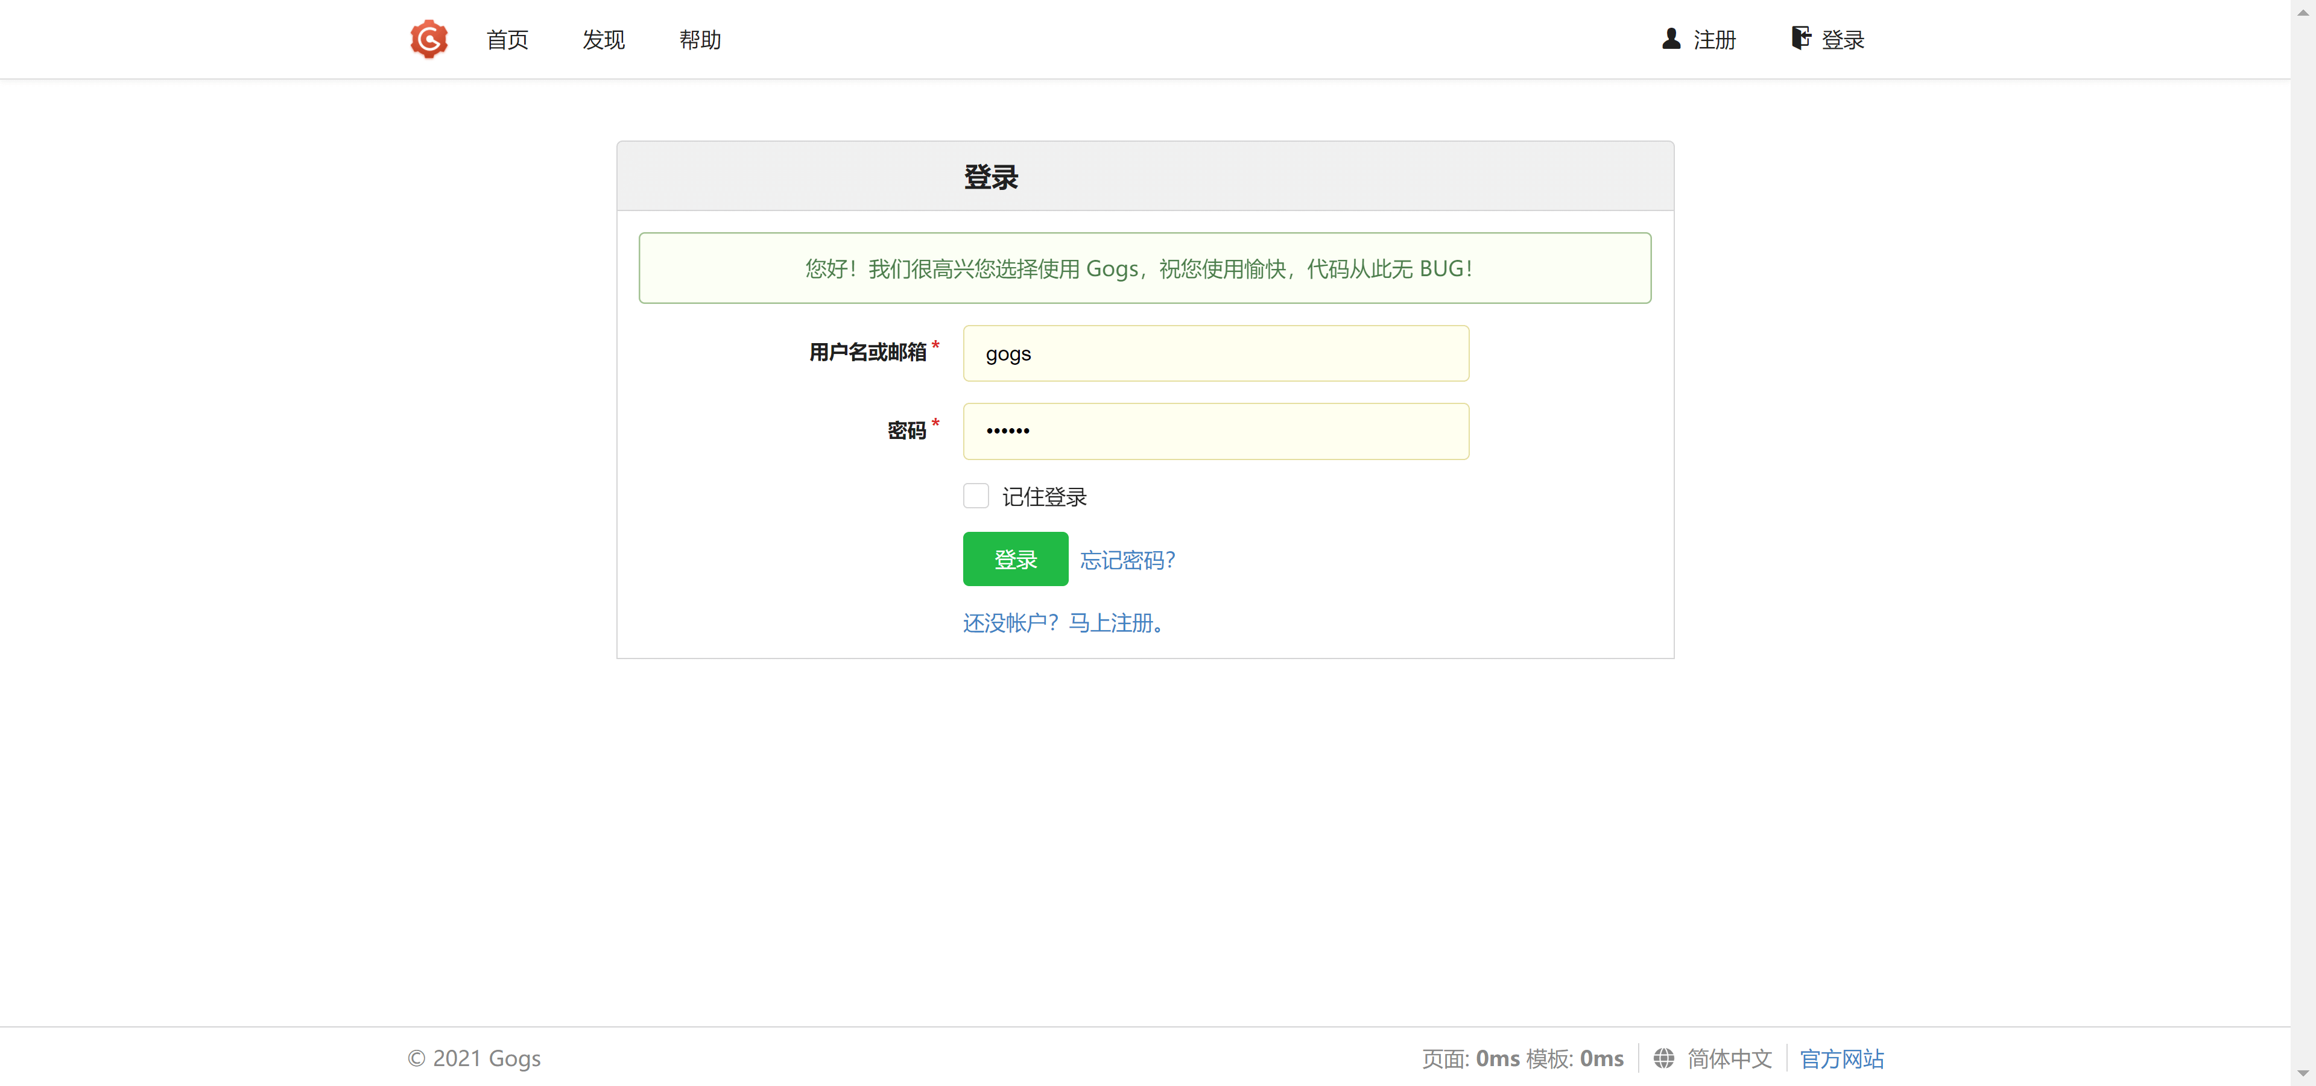The height and width of the screenshot is (1086, 2316).
Task: Click the globe language icon in footer
Action: tap(1663, 1058)
